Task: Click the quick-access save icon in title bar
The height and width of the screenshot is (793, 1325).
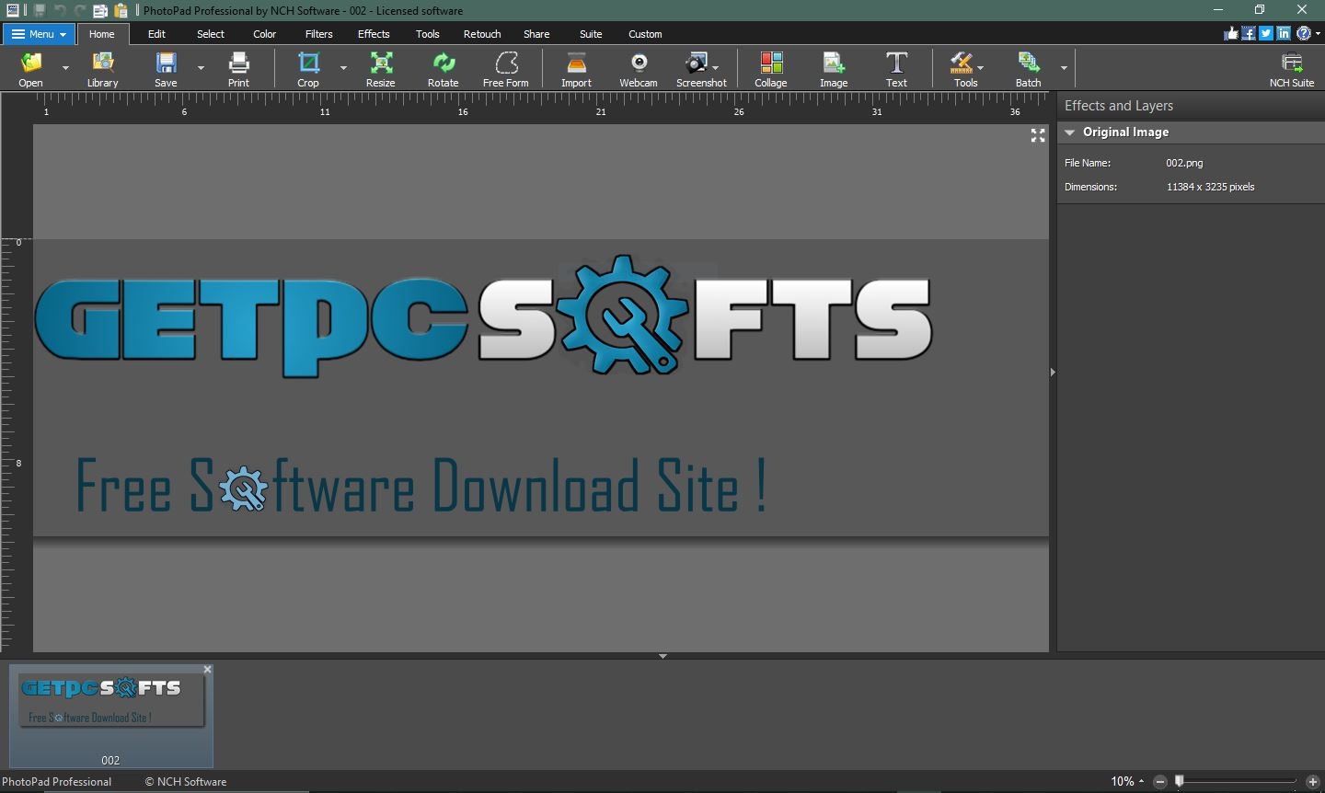Action: [x=40, y=10]
